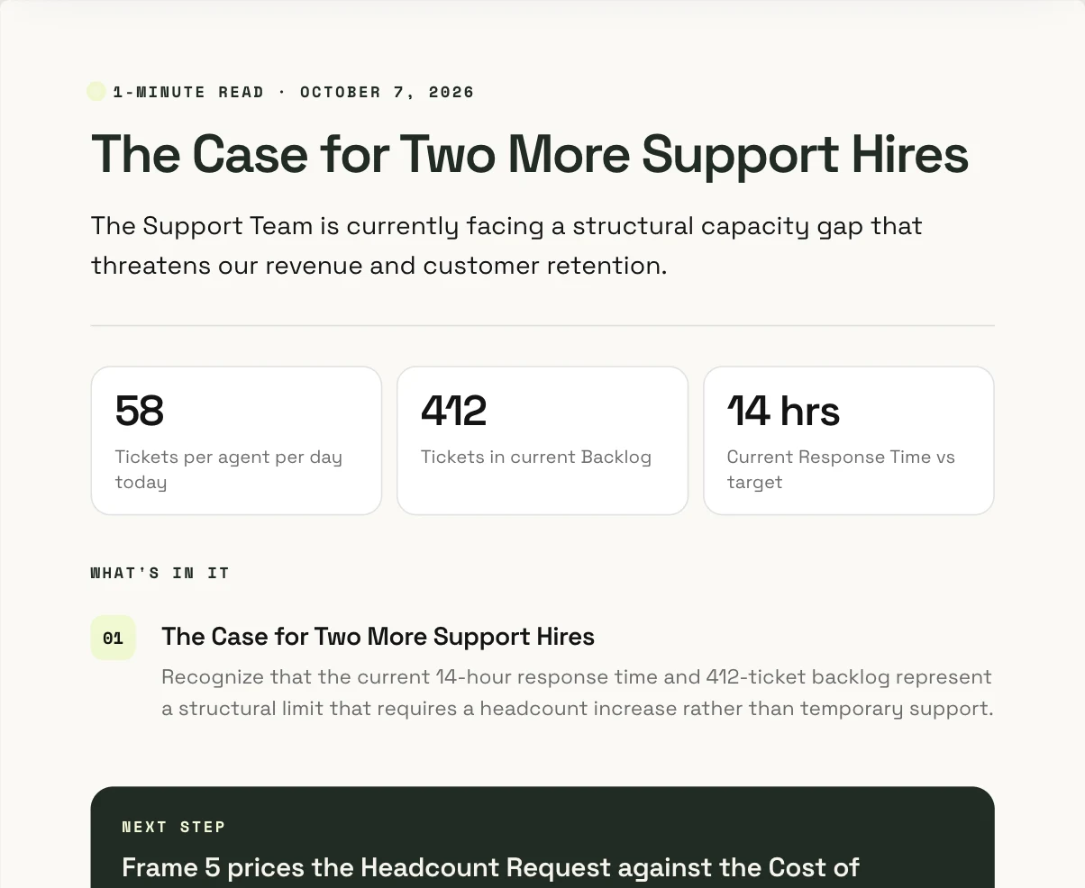Image resolution: width=1085 pixels, height=888 pixels.
Task: Click "Tickets in current Backlog" label
Action: (x=536, y=457)
